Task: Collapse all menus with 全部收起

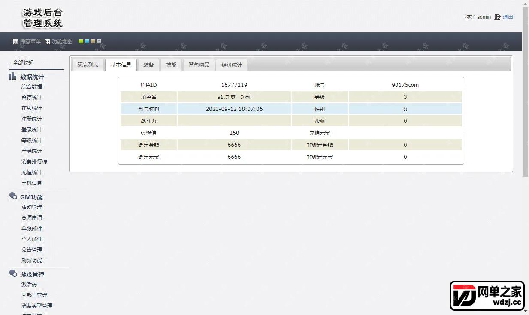Action: (21, 62)
